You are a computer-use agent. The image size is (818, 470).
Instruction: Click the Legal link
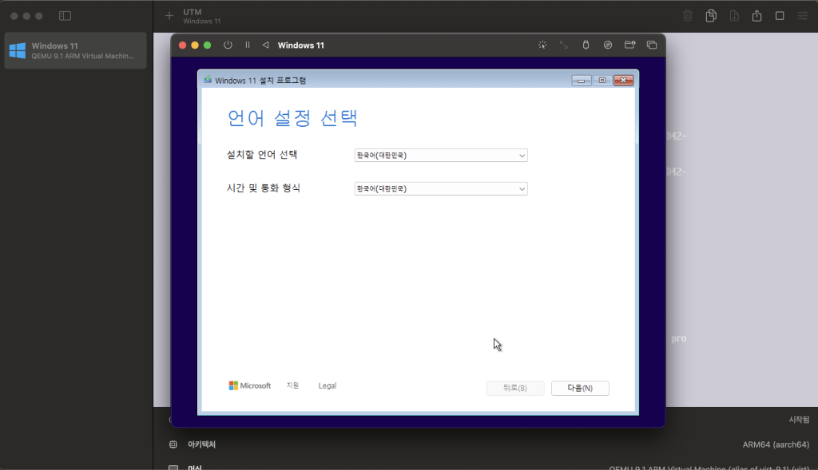click(327, 385)
